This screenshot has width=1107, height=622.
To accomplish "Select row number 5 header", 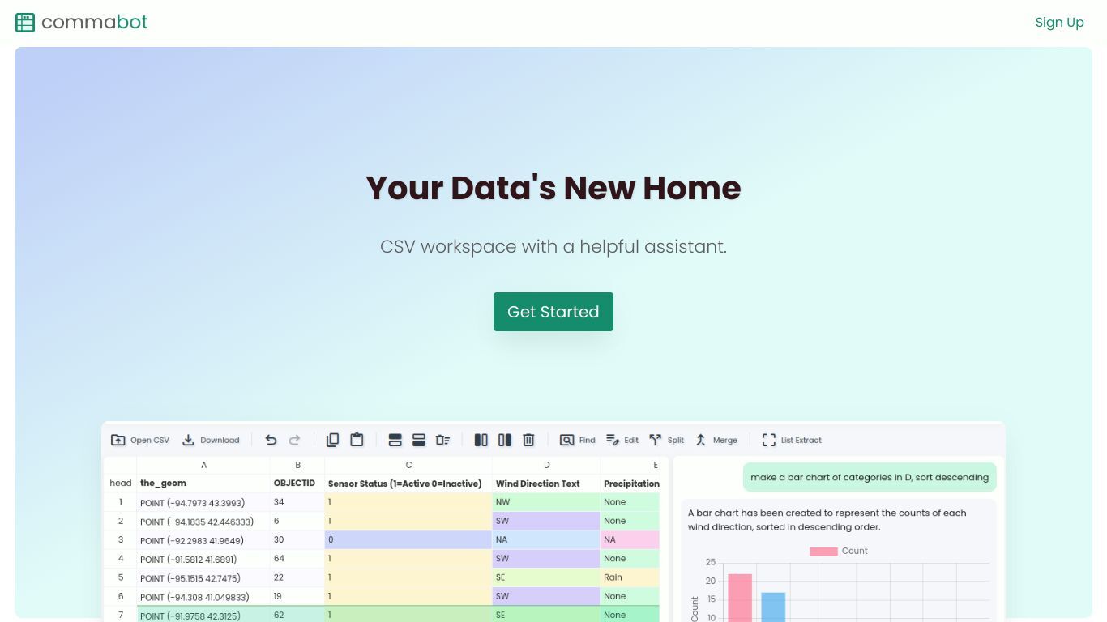I will pyautogui.click(x=121, y=577).
